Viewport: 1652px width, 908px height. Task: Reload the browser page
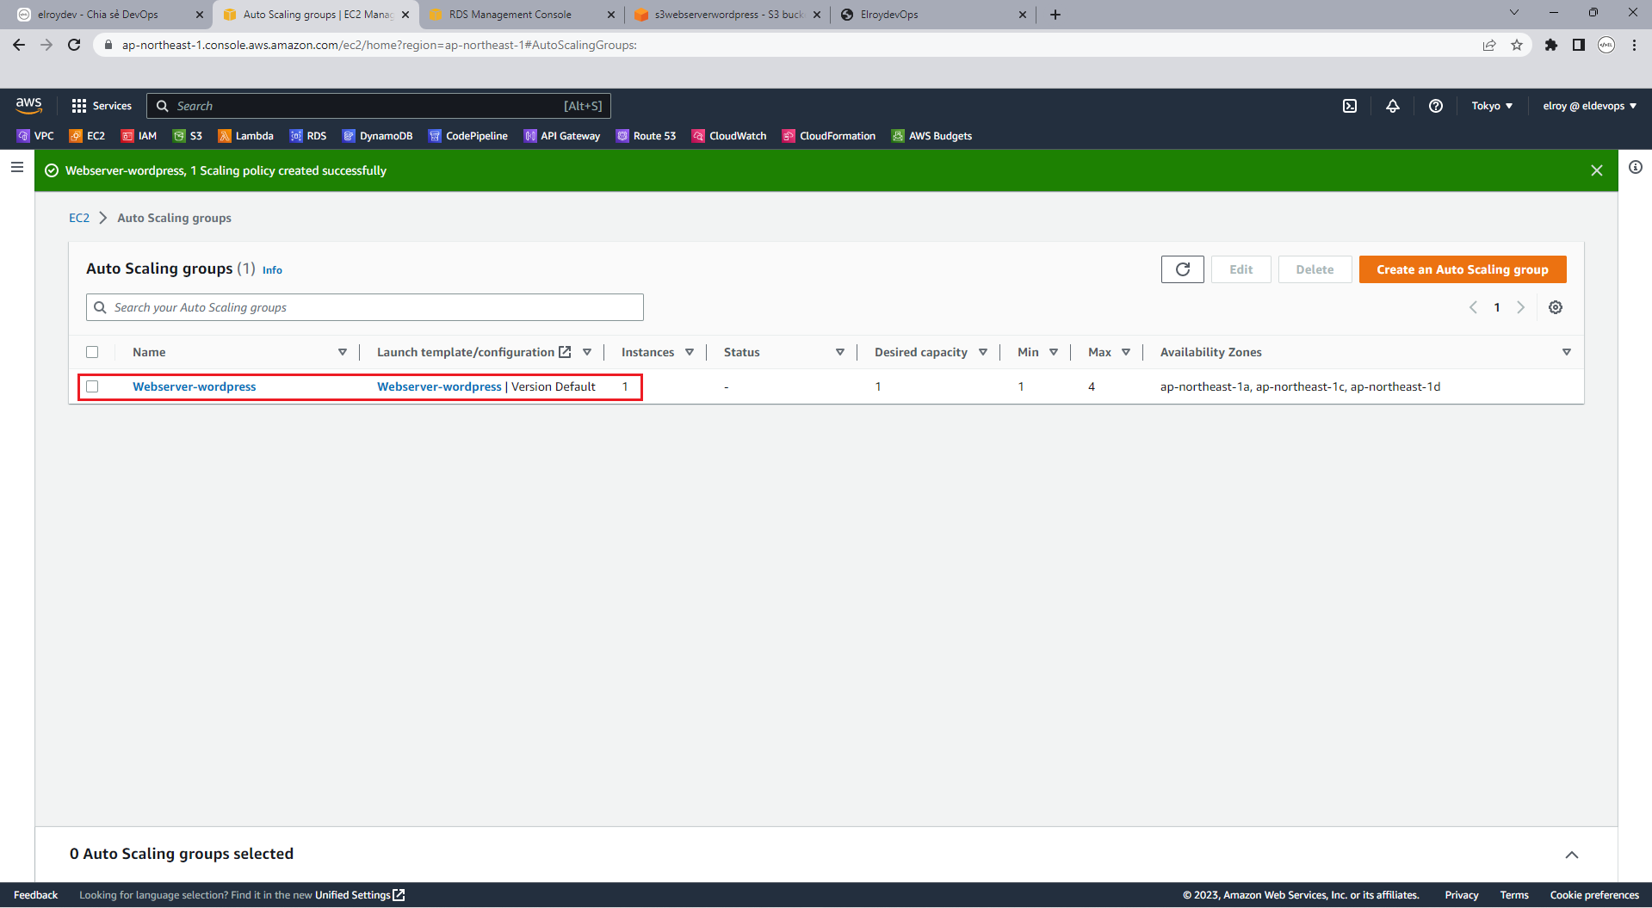pos(74,45)
